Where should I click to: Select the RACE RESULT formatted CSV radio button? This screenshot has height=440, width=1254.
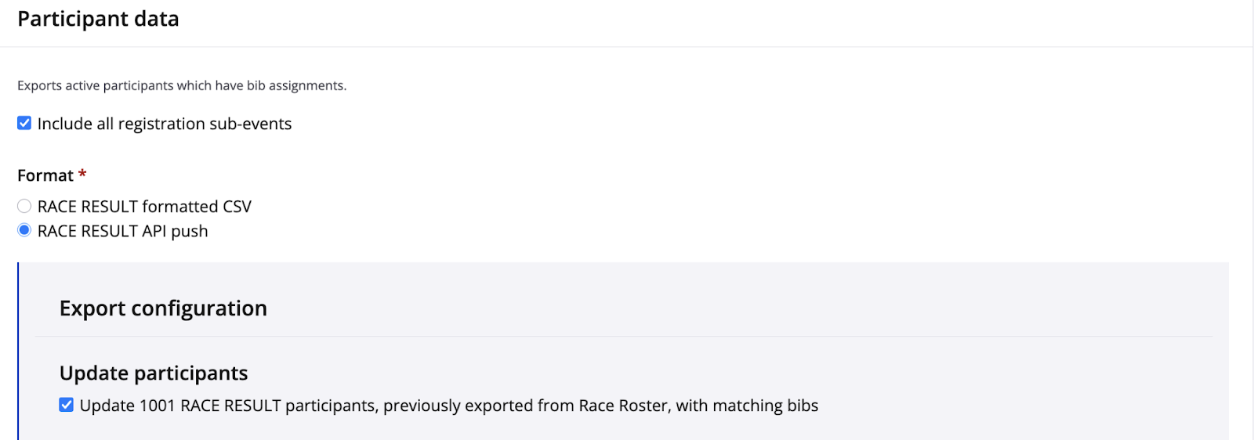click(x=24, y=206)
